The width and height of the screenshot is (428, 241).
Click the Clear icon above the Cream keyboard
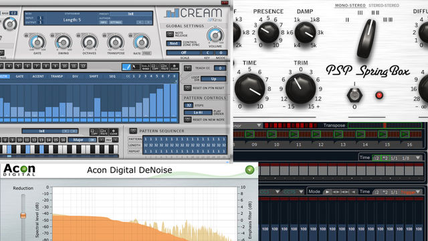coord(114,132)
